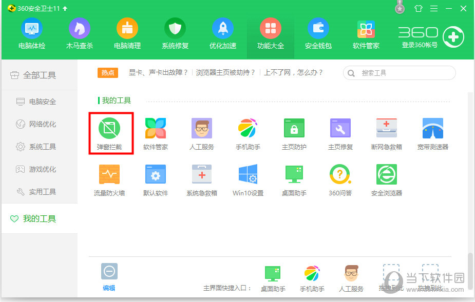
Task: Launch 主页防护 tool
Action: [x=294, y=134]
